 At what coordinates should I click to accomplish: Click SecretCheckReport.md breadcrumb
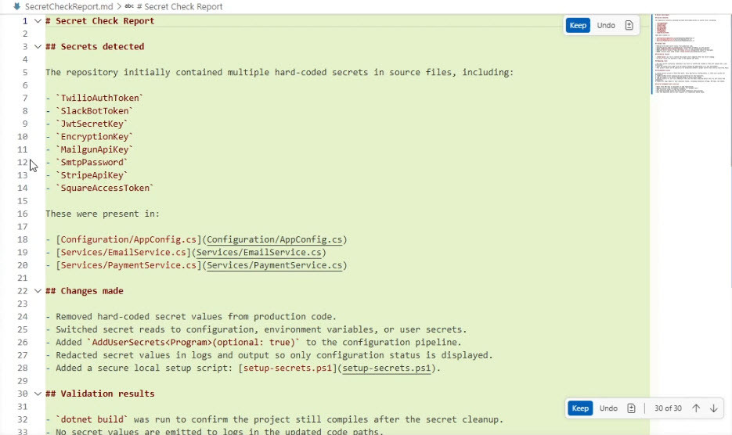(69, 6)
